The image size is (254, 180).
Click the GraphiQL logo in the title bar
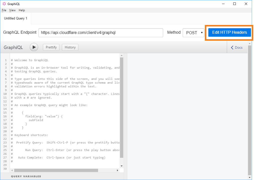[4, 3]
